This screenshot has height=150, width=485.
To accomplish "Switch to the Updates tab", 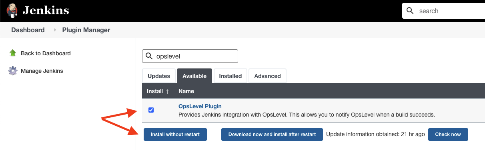I will click(x=158, y=76).
